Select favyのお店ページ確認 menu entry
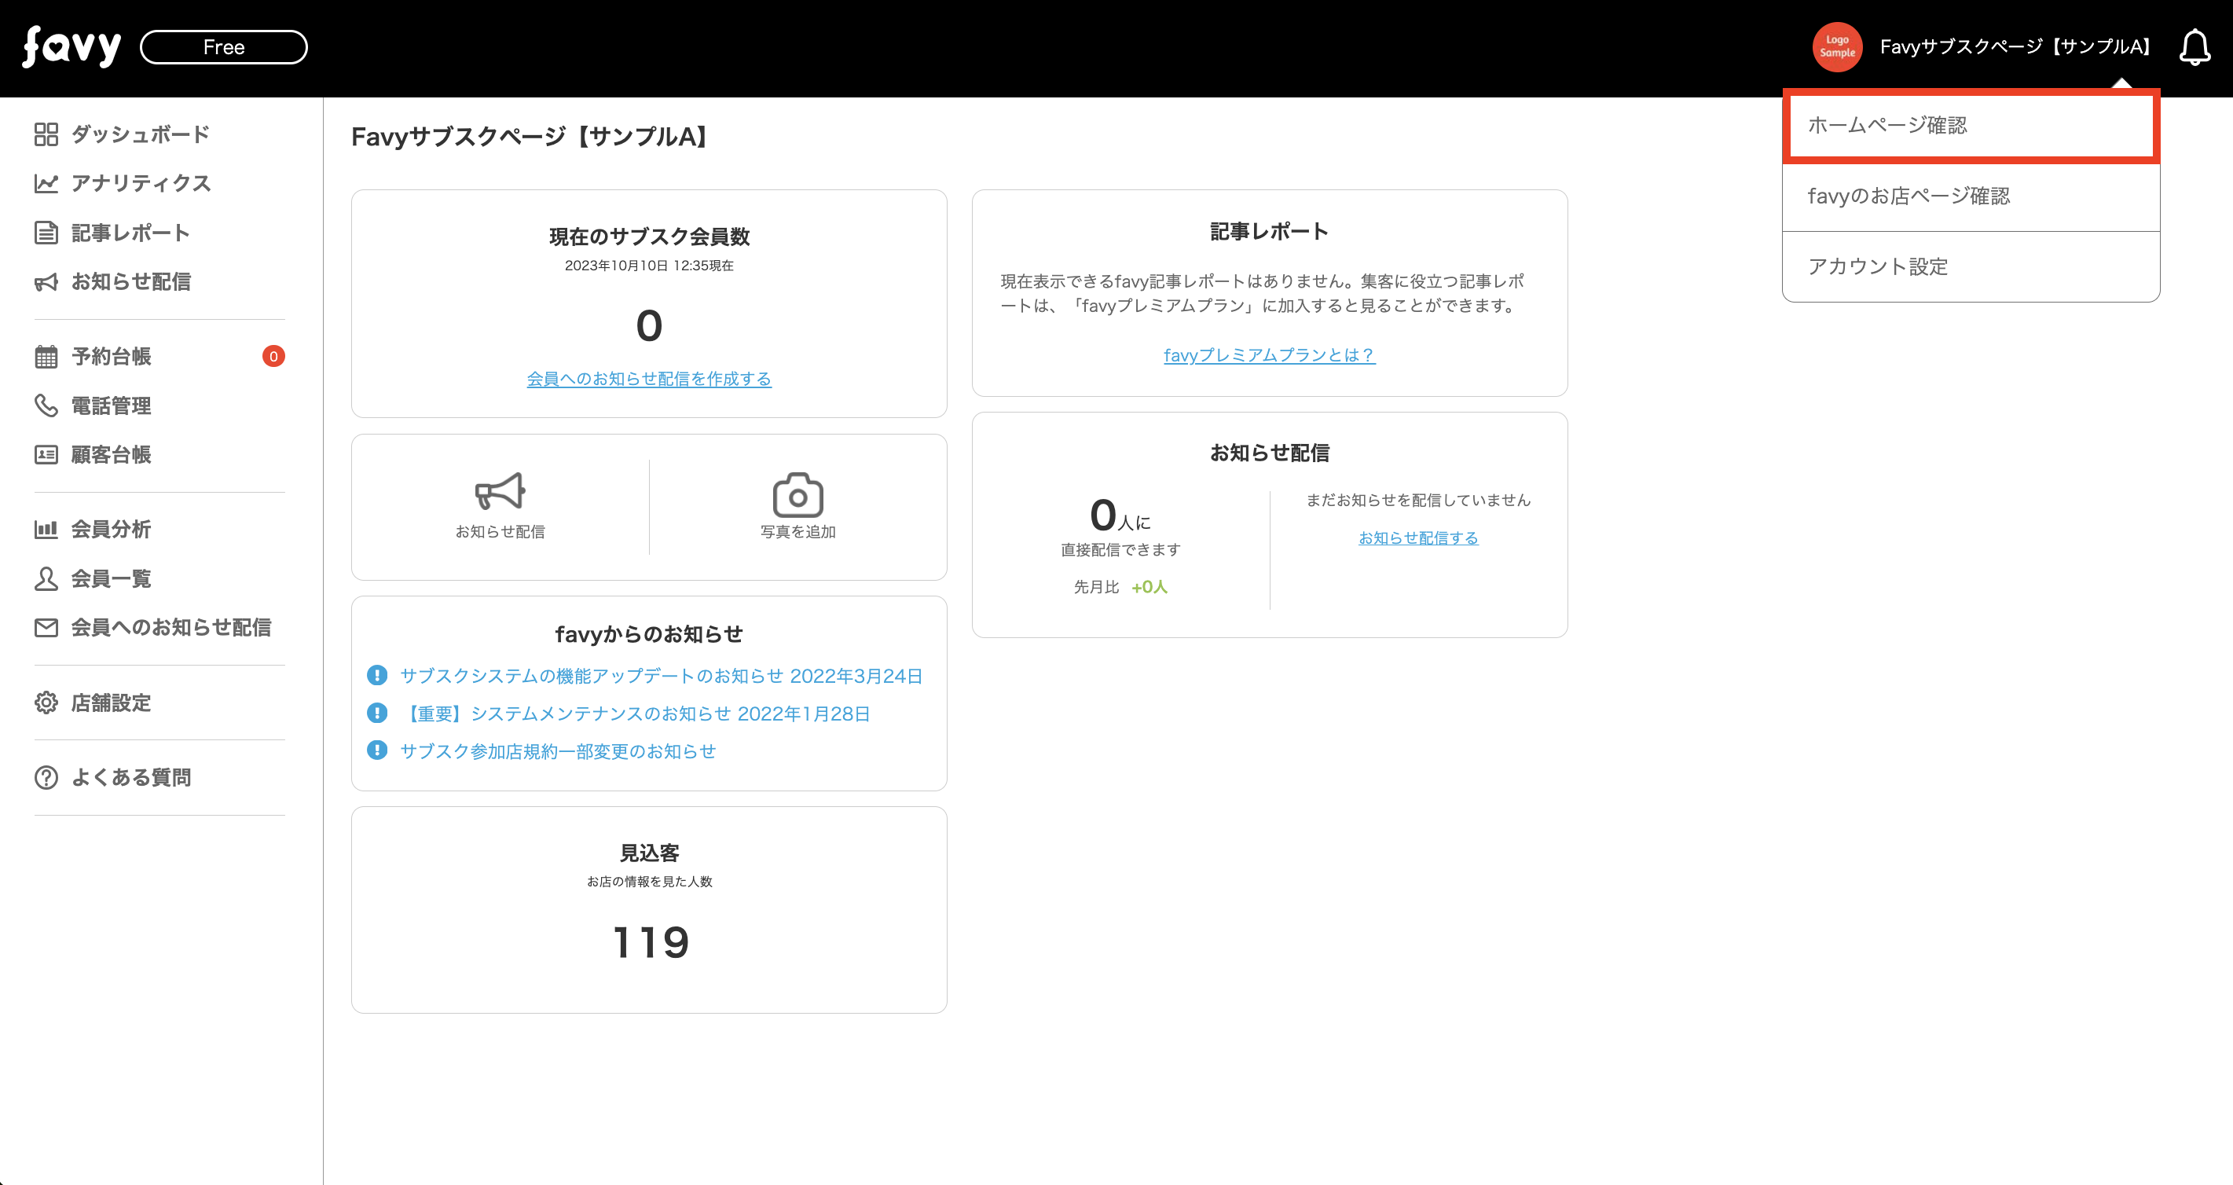The height and width of the screenshot is (1185, 2233). pos(1908,196)
